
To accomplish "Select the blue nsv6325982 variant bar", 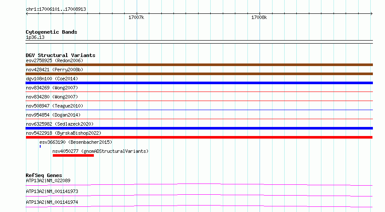I will point(199,128).
